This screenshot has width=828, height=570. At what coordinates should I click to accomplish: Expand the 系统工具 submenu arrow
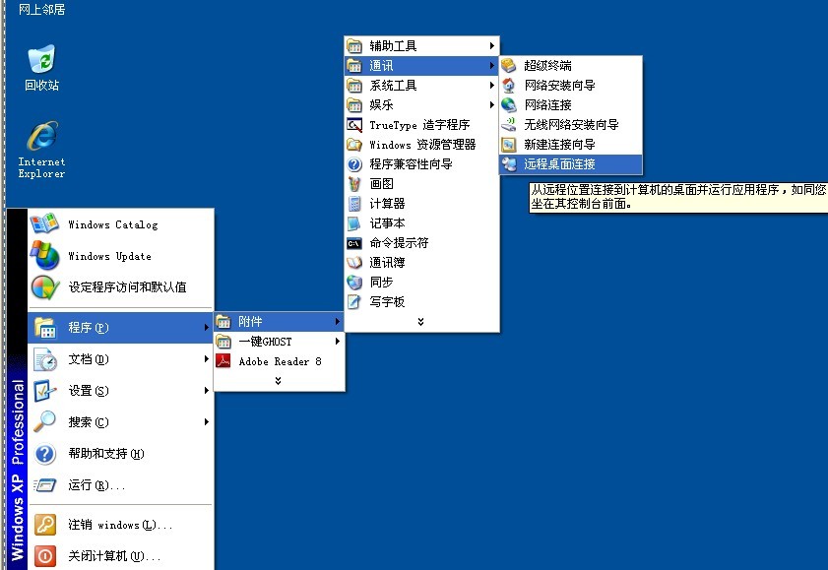pos(491,85)
